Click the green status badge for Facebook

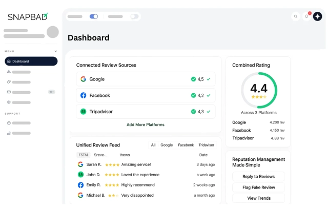[x=193, y=95]
